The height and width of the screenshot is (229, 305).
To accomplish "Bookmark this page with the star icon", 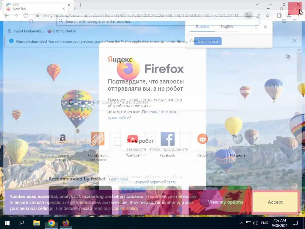I will pos(267,16).
